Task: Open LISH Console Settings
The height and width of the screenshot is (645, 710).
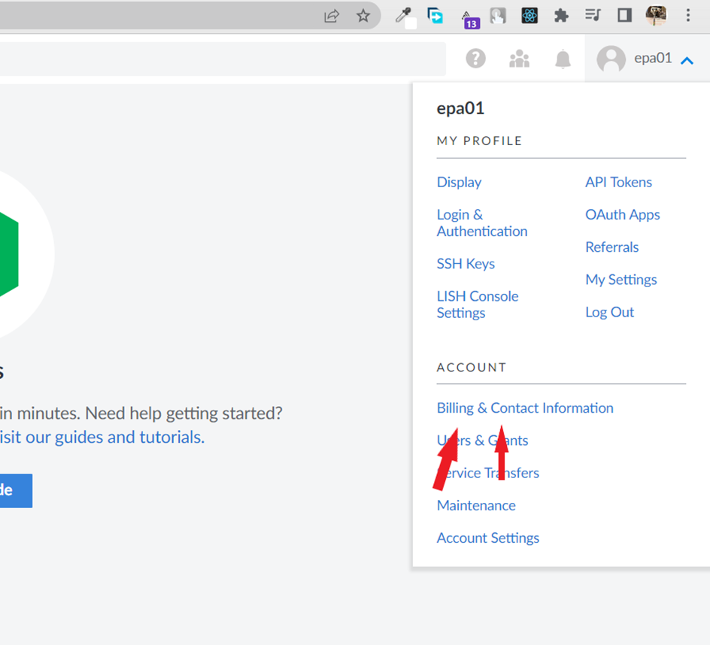Action: pos(478,304)
